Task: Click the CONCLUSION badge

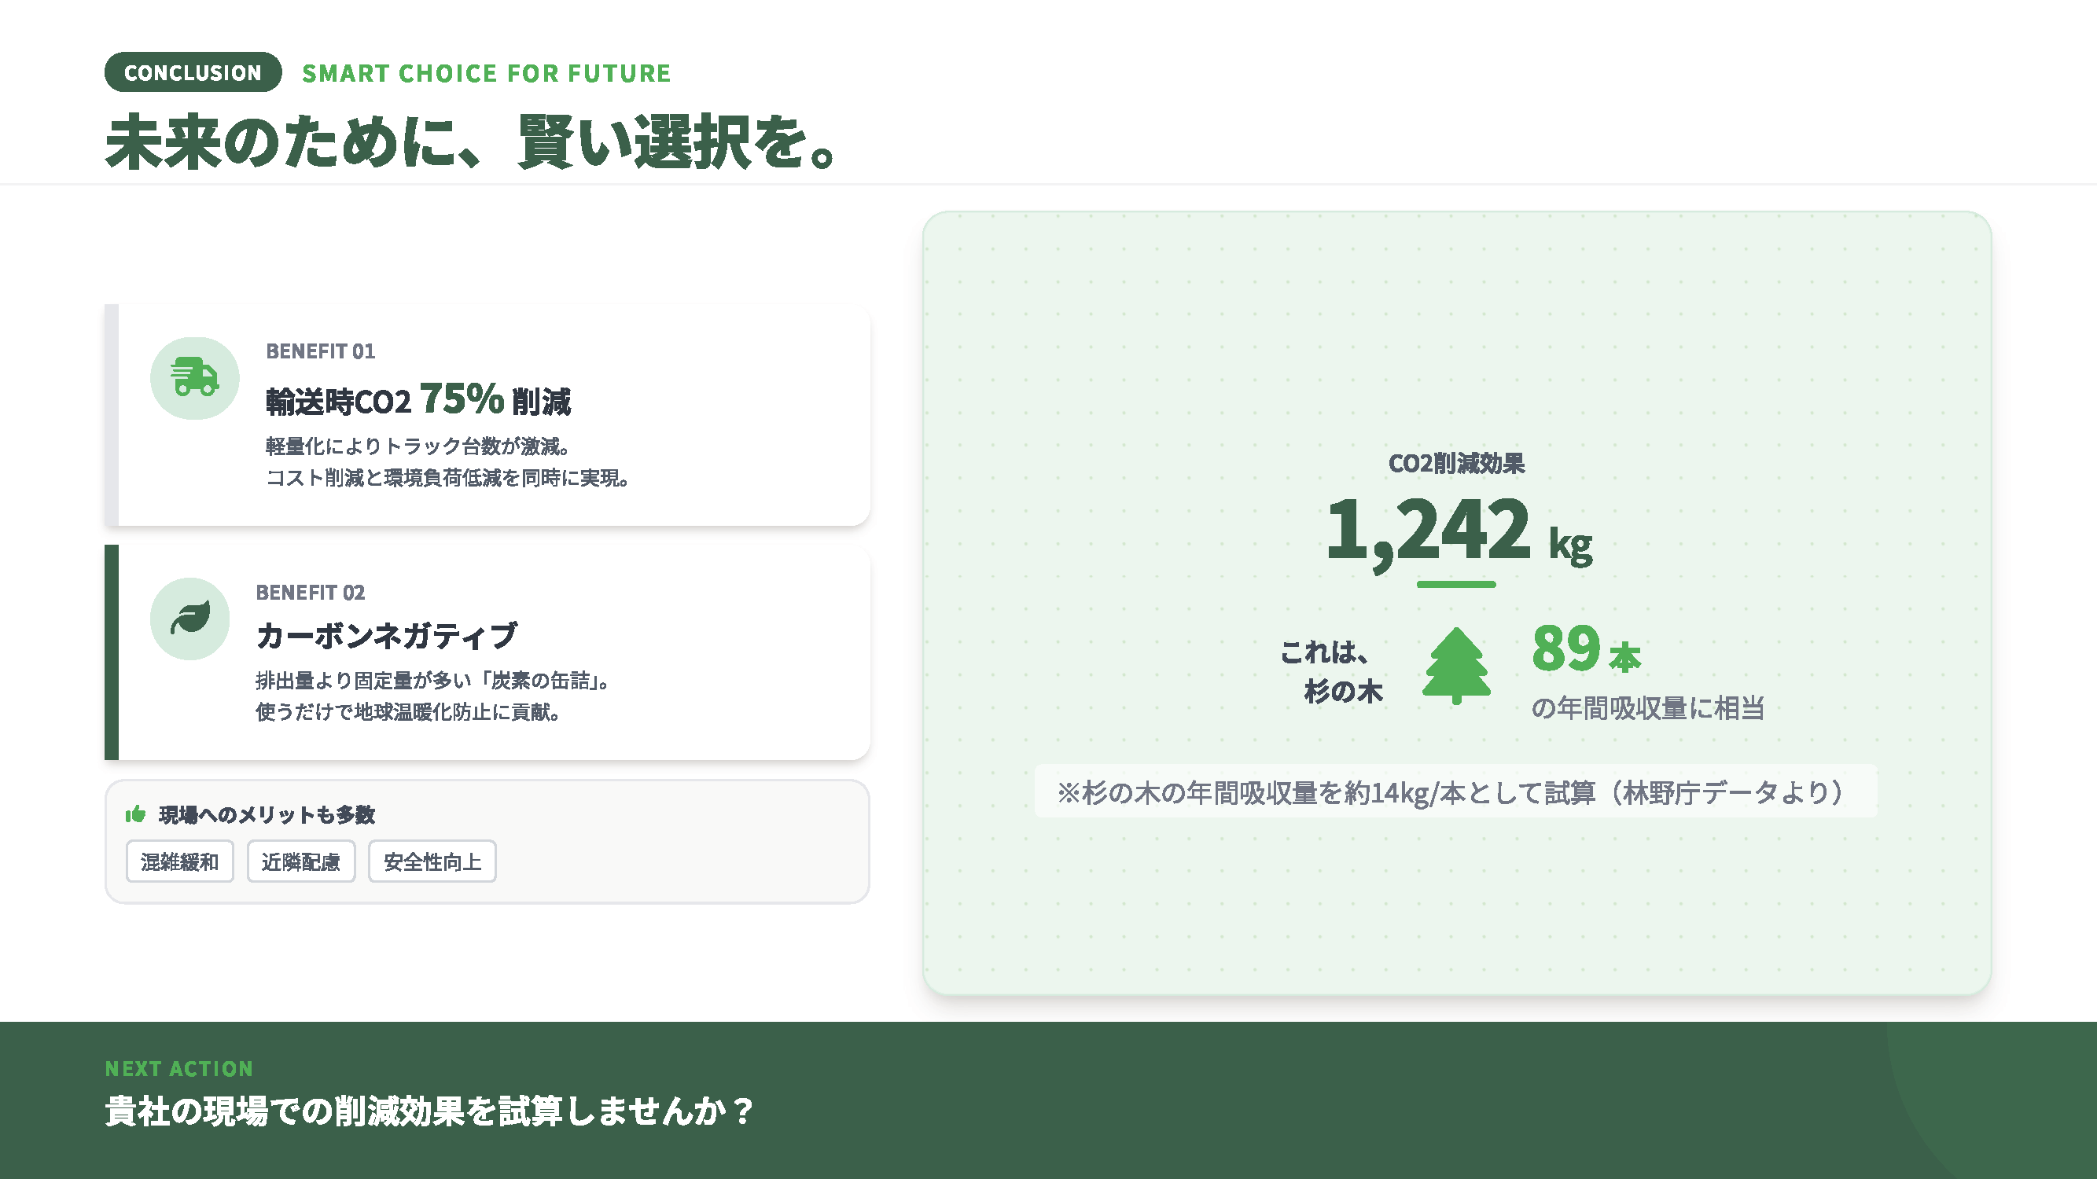Action: click(x=193, y=72)
